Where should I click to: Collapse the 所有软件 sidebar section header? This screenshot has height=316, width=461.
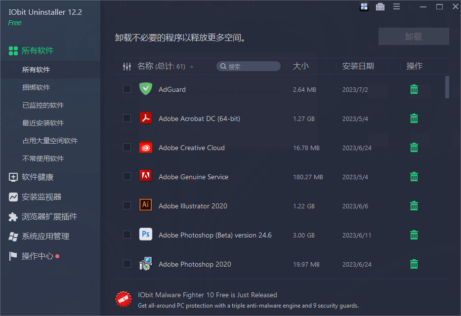[x=38, y=50]
